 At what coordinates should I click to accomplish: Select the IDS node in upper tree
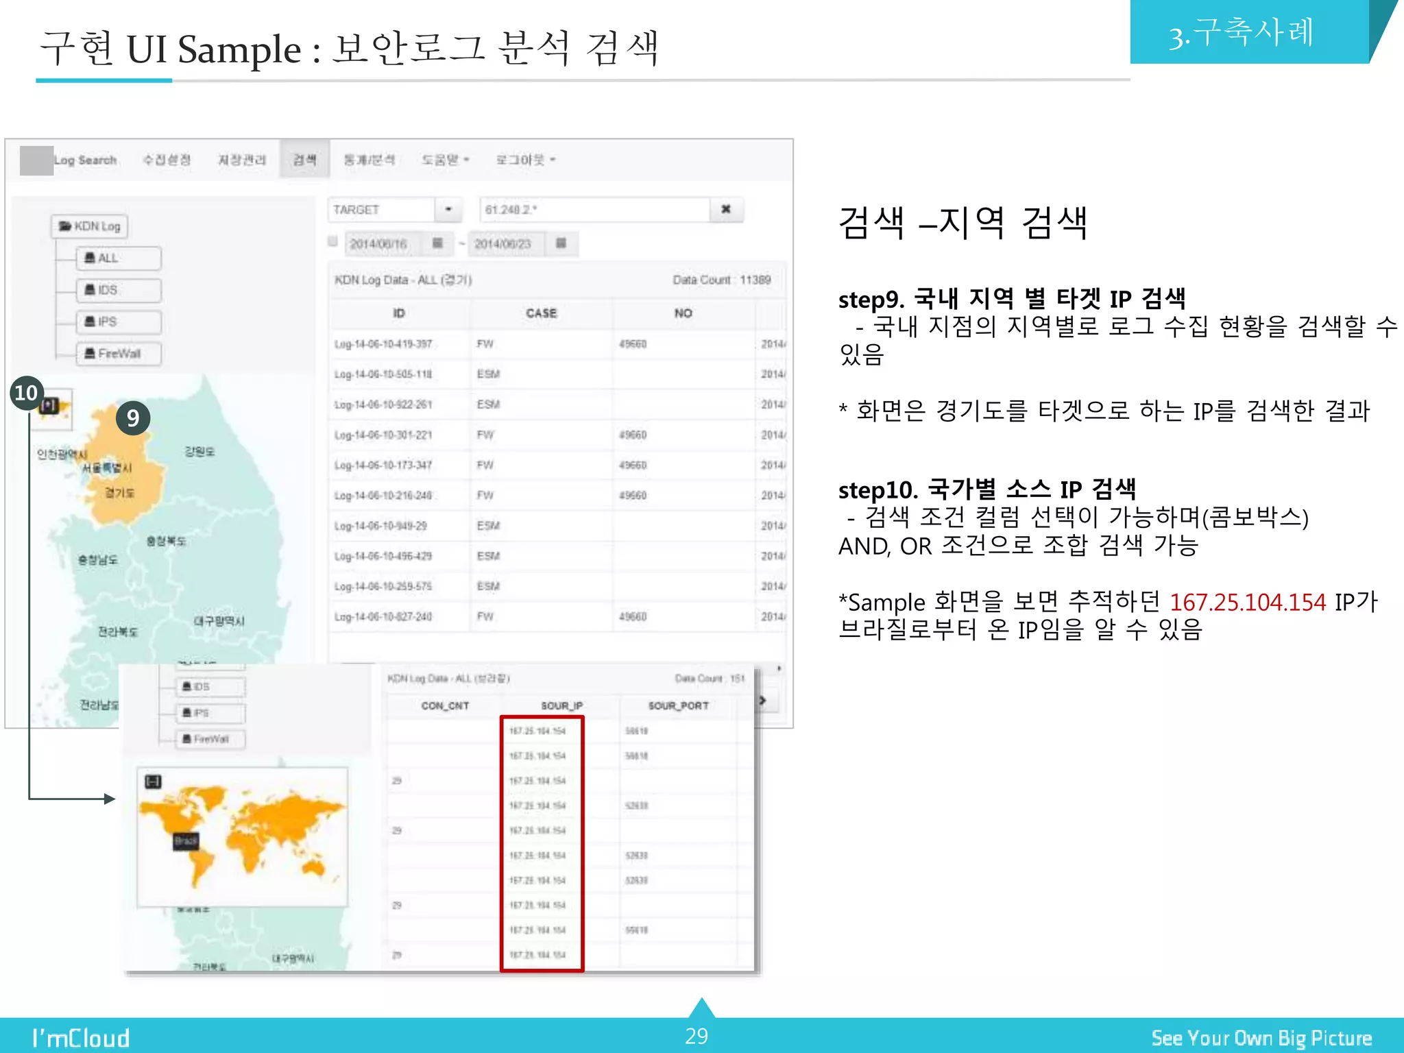click(119, 290)
